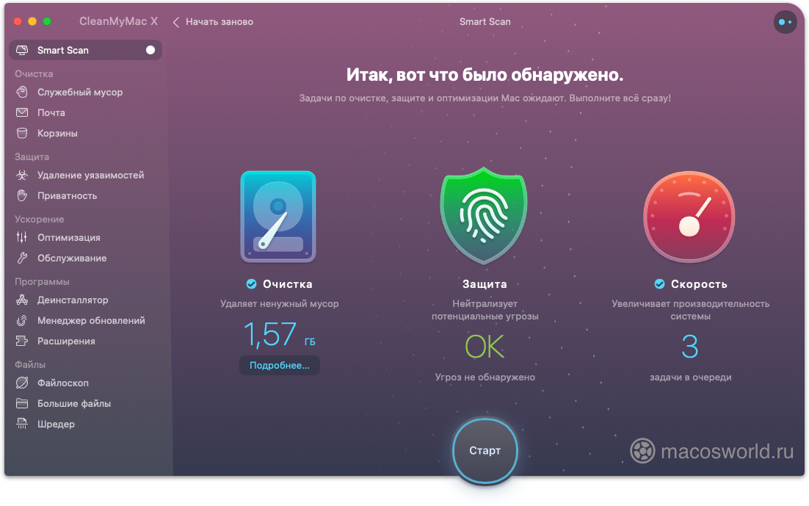809x506 pixels.
Task: Click the back chevron beside Начать заново
Action: 176,22
